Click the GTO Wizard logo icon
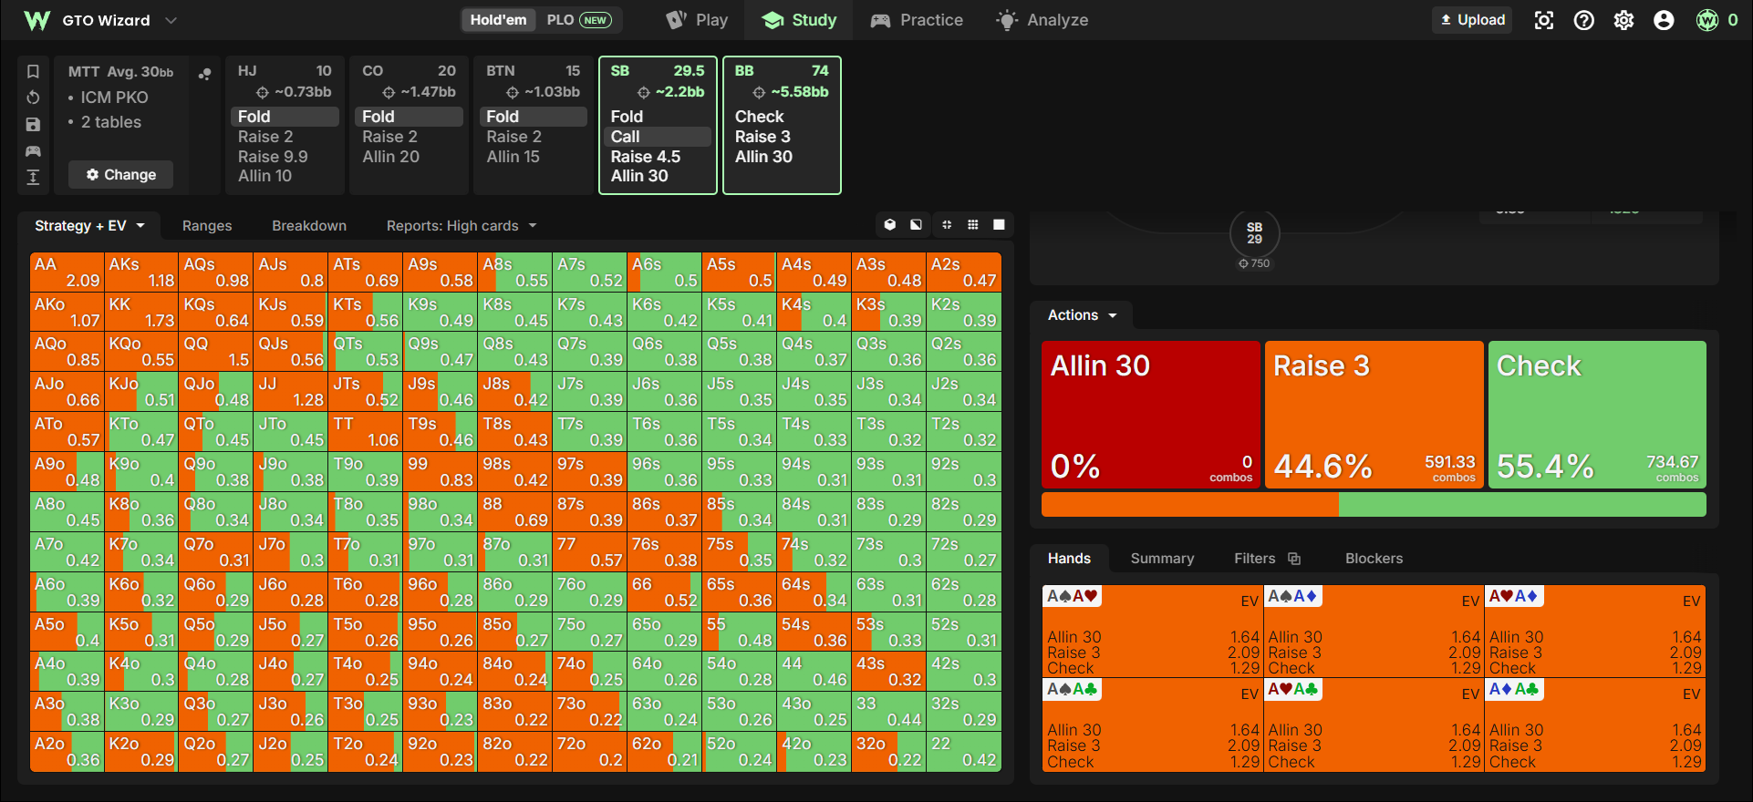This screenshot has width=1753, height=802. pos(36,20)
